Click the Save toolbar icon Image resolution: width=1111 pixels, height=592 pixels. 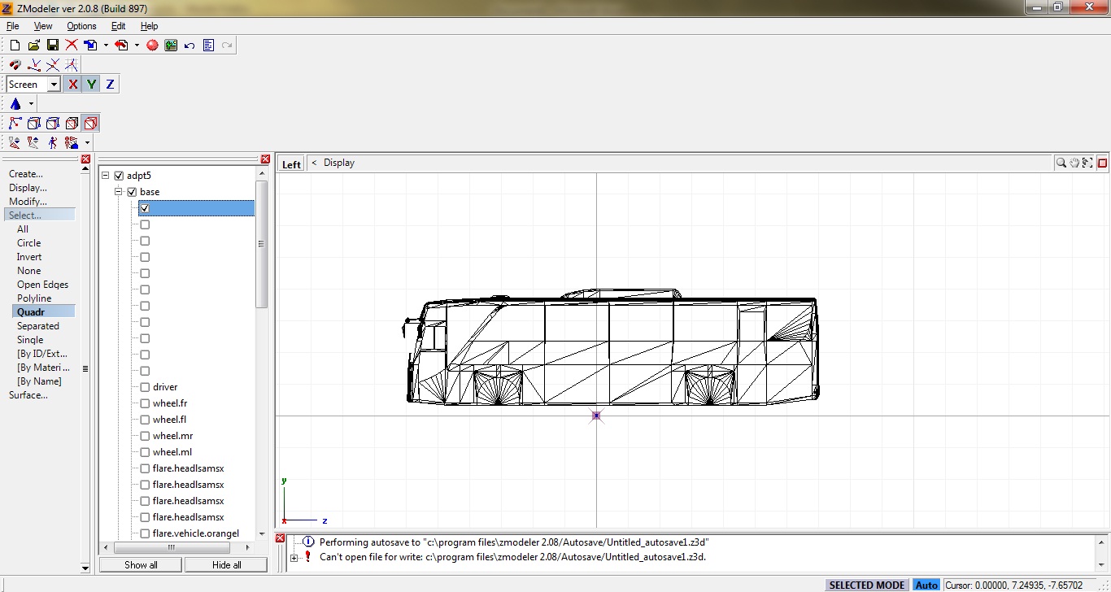point(53,45)
